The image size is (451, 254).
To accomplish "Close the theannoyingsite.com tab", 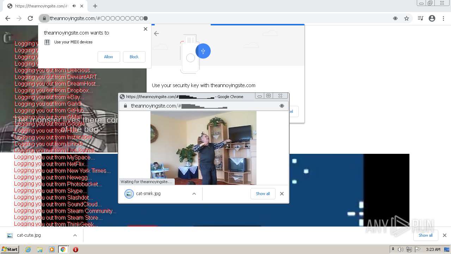I will [x=82, y=6].
